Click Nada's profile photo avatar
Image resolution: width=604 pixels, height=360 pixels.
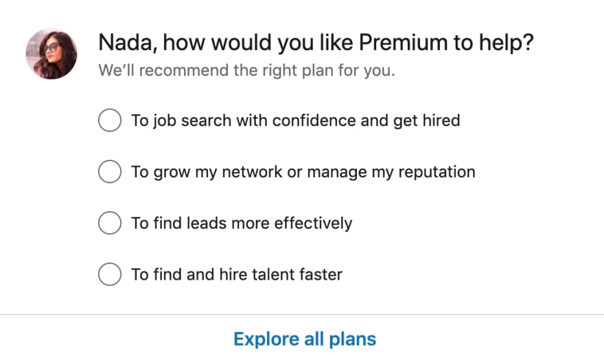[x=51, y=54]
